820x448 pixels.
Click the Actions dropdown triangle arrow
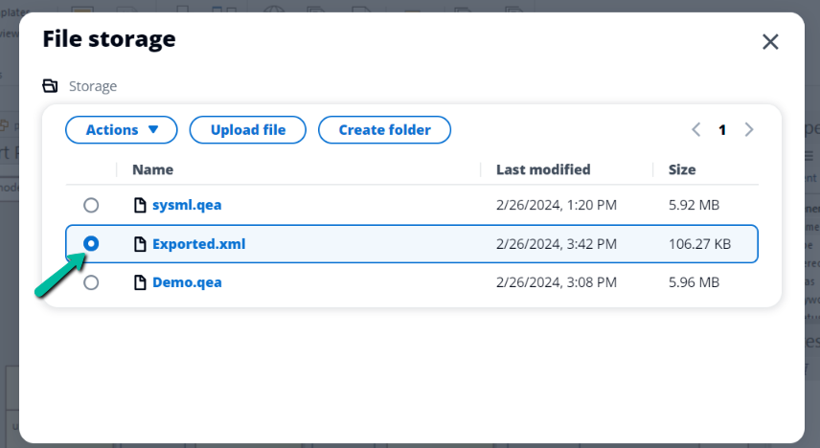click(x=153, y=129)
